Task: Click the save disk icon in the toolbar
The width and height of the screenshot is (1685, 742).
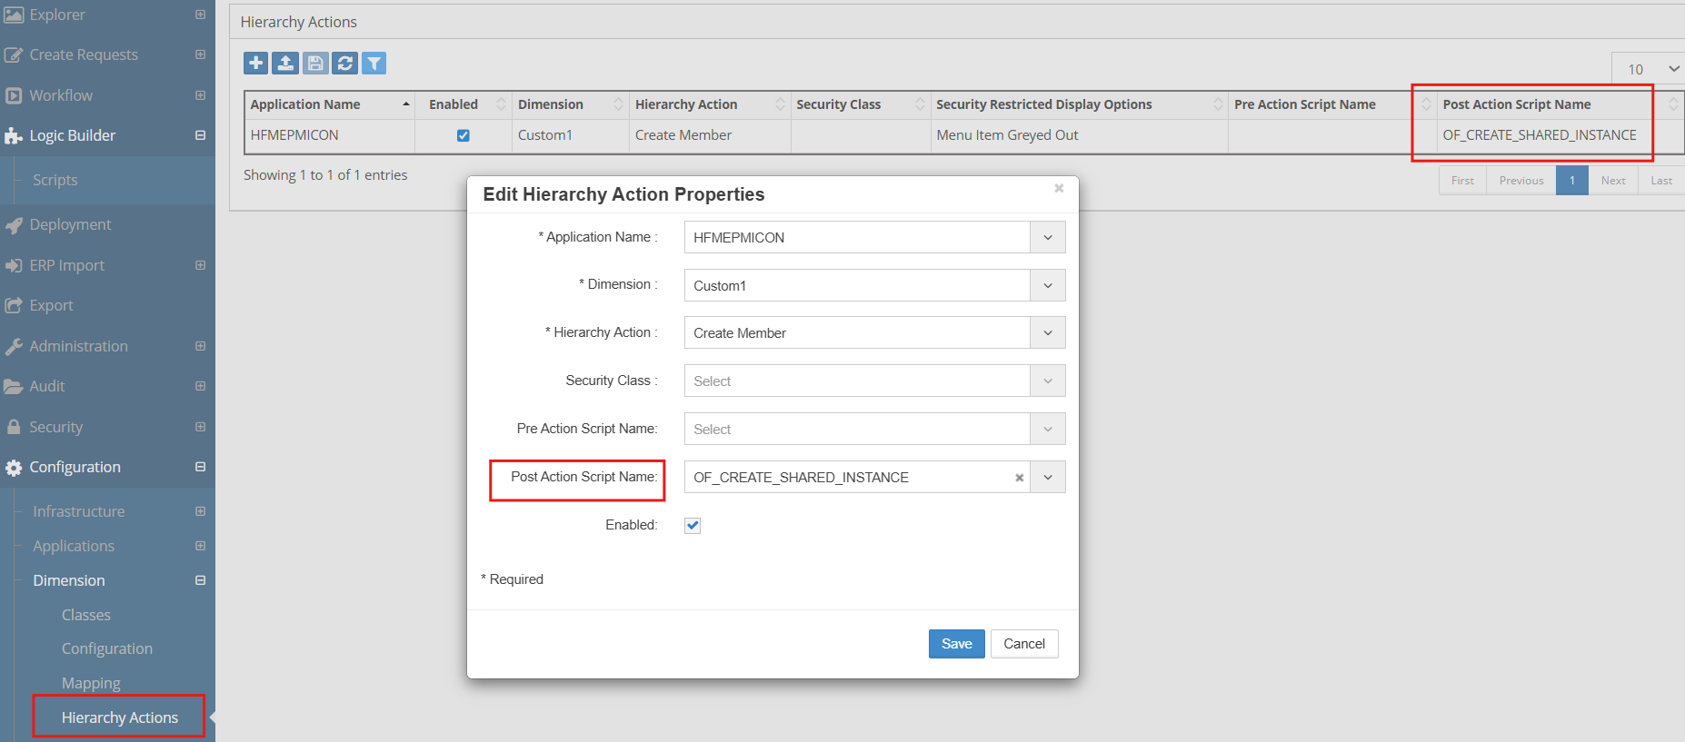Action: (315, 63)
